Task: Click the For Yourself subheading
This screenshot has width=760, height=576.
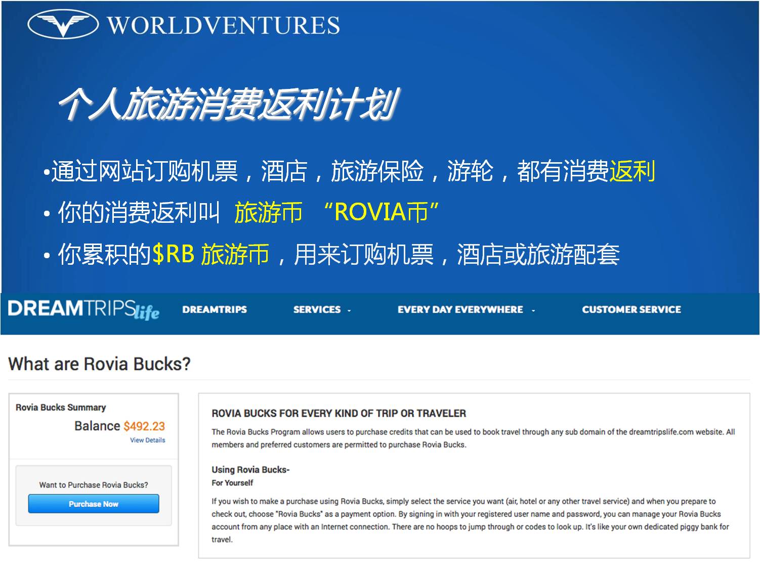Action: (x=232, y=483)
